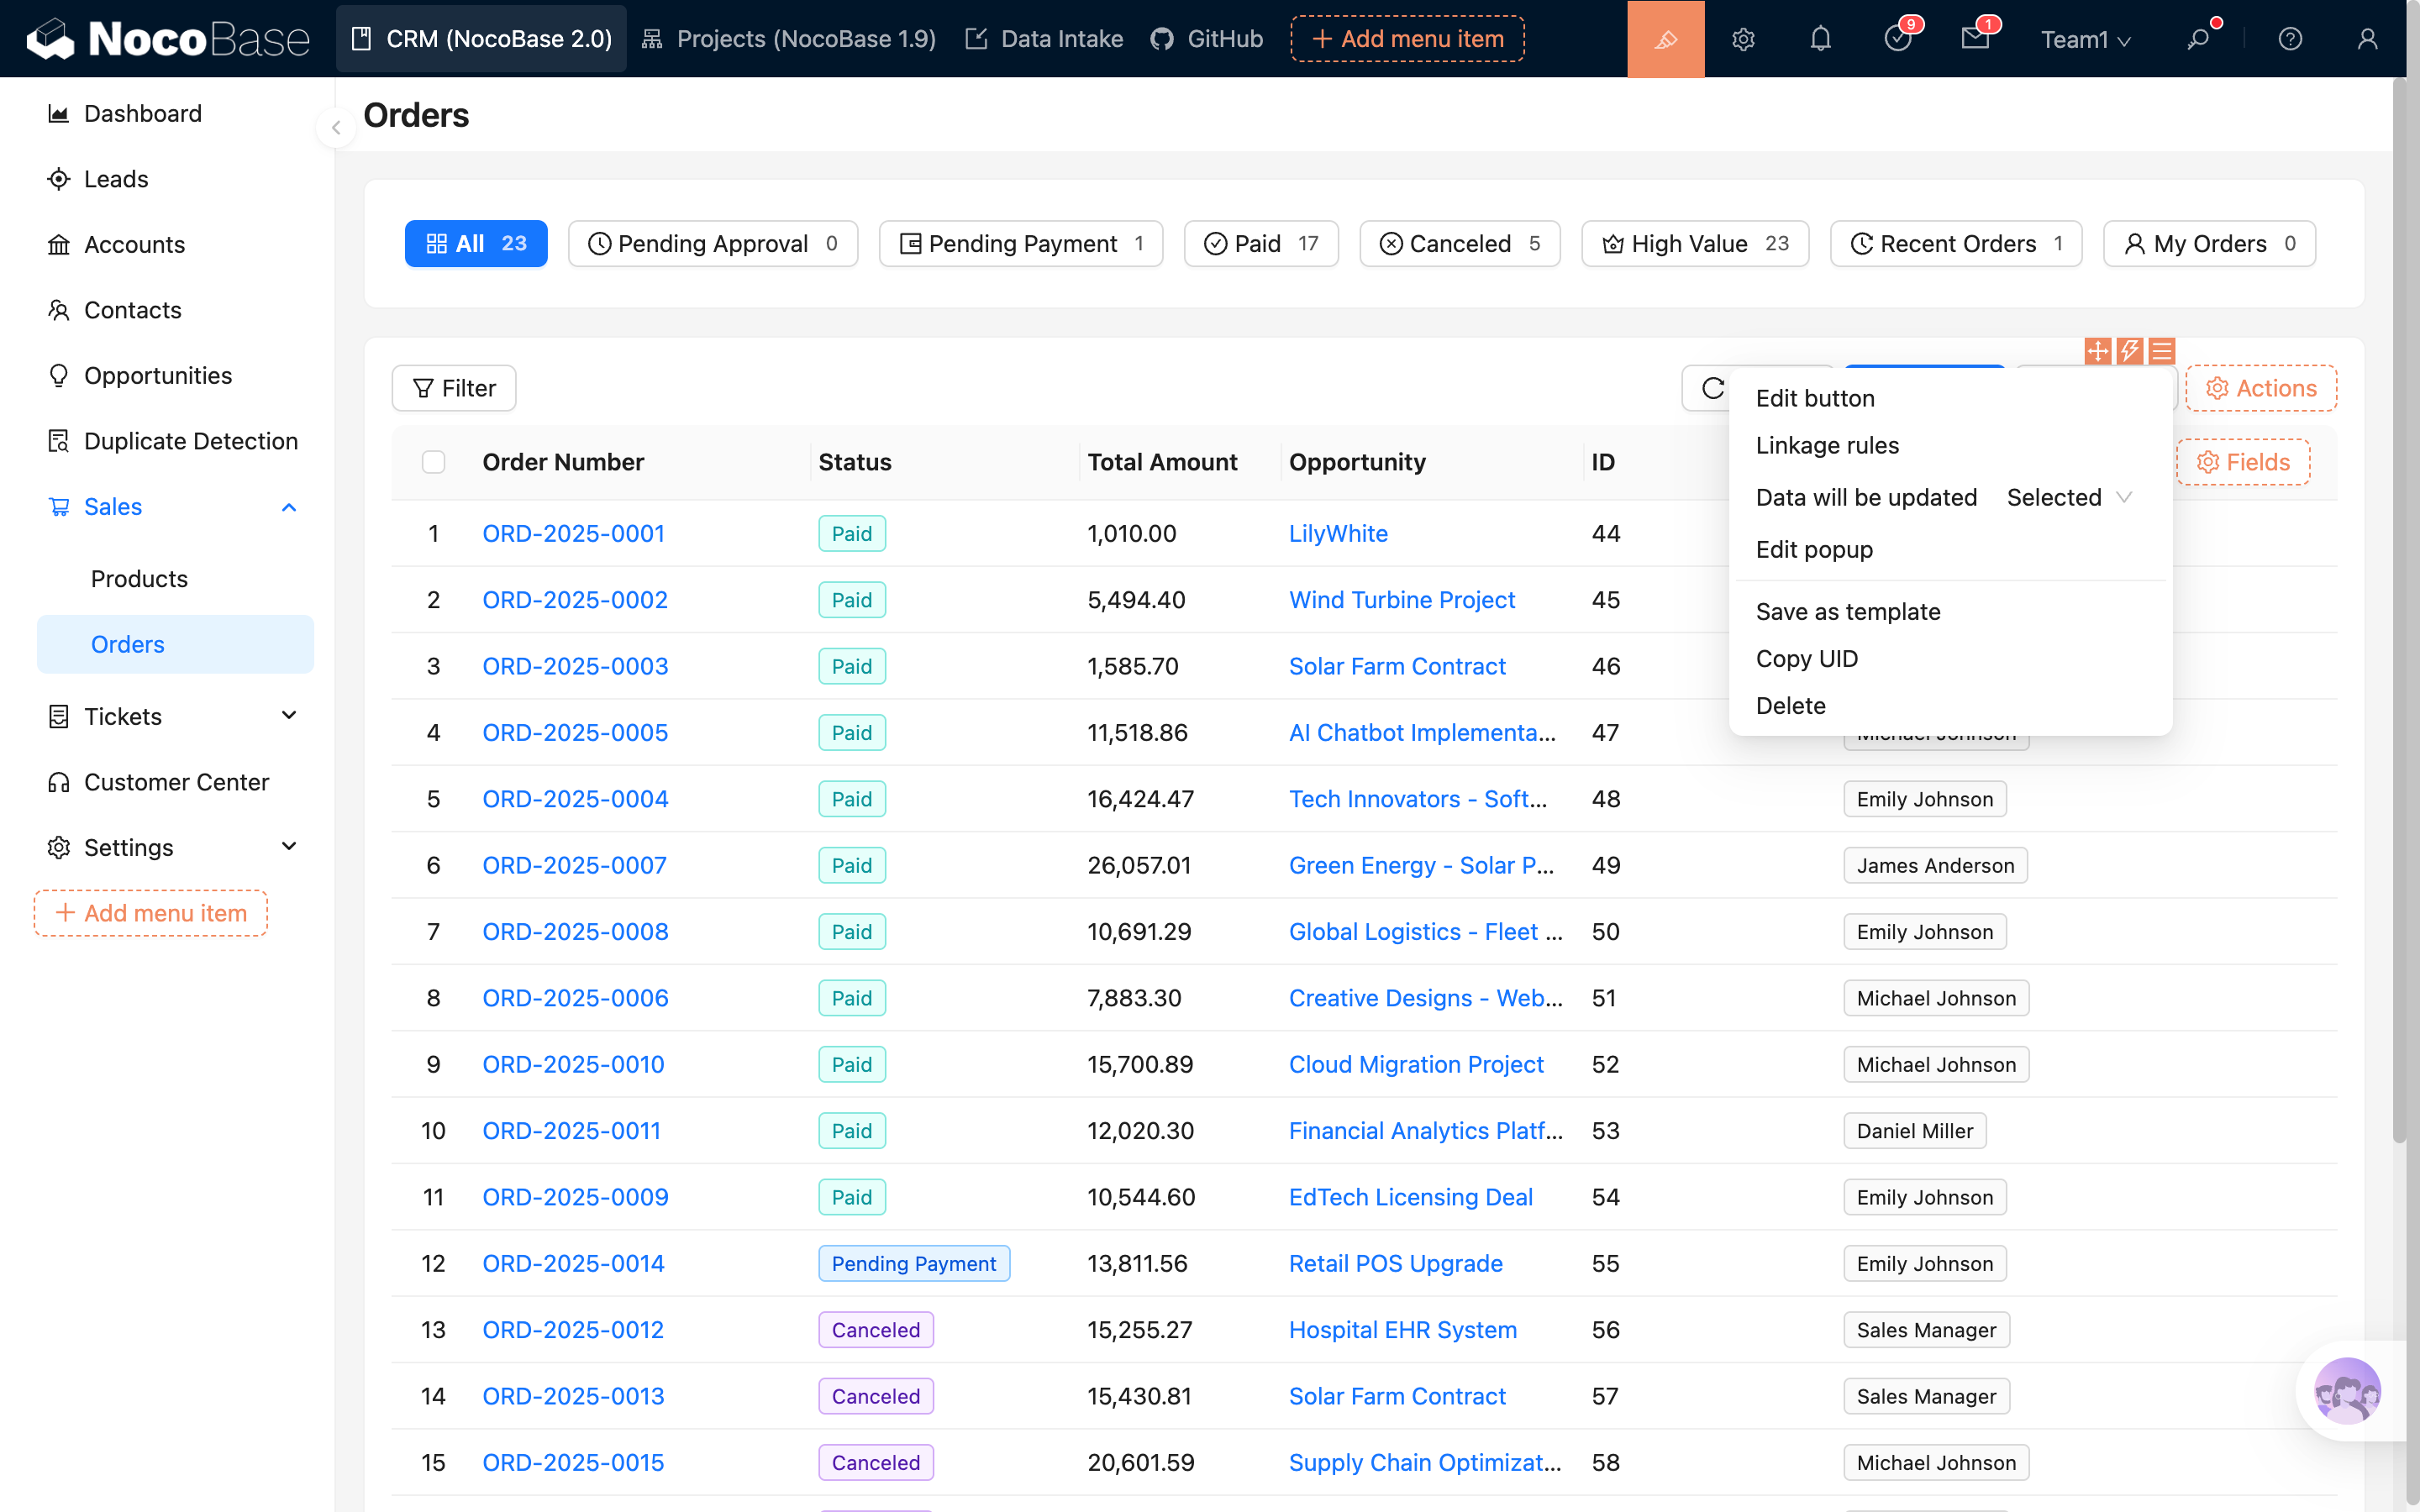Open the help question mark icon
Viewport: 2420px width, 1512px height.
point(2290,39)
